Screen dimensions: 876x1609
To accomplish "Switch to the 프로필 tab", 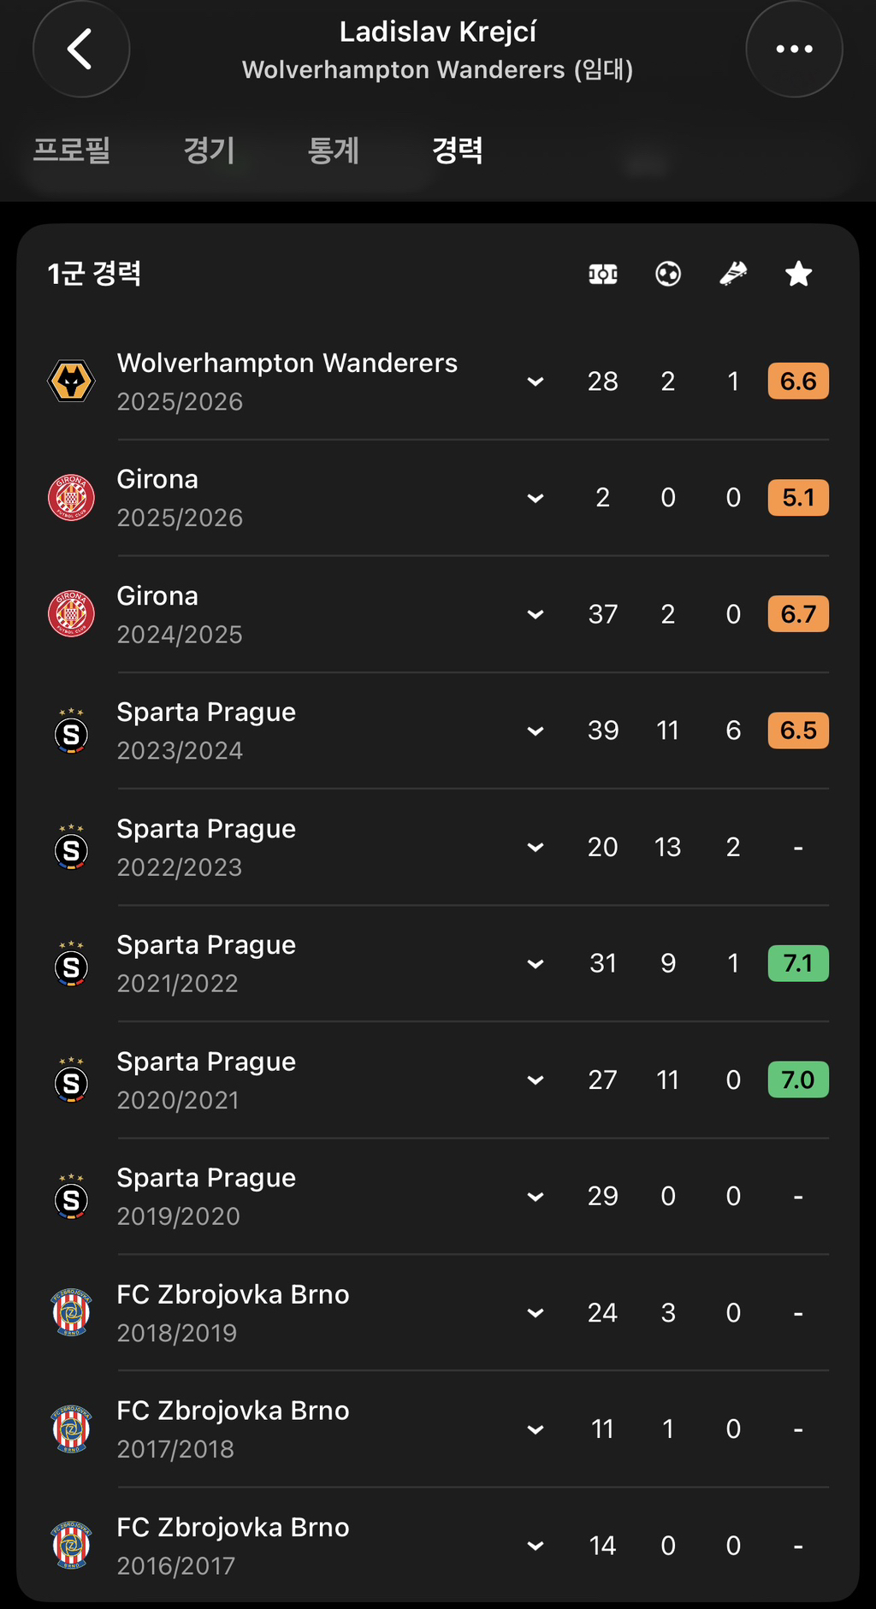I will [72, 151].
